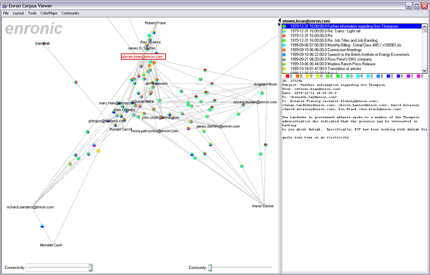Open the Layout menu

[x=18, y=13]
